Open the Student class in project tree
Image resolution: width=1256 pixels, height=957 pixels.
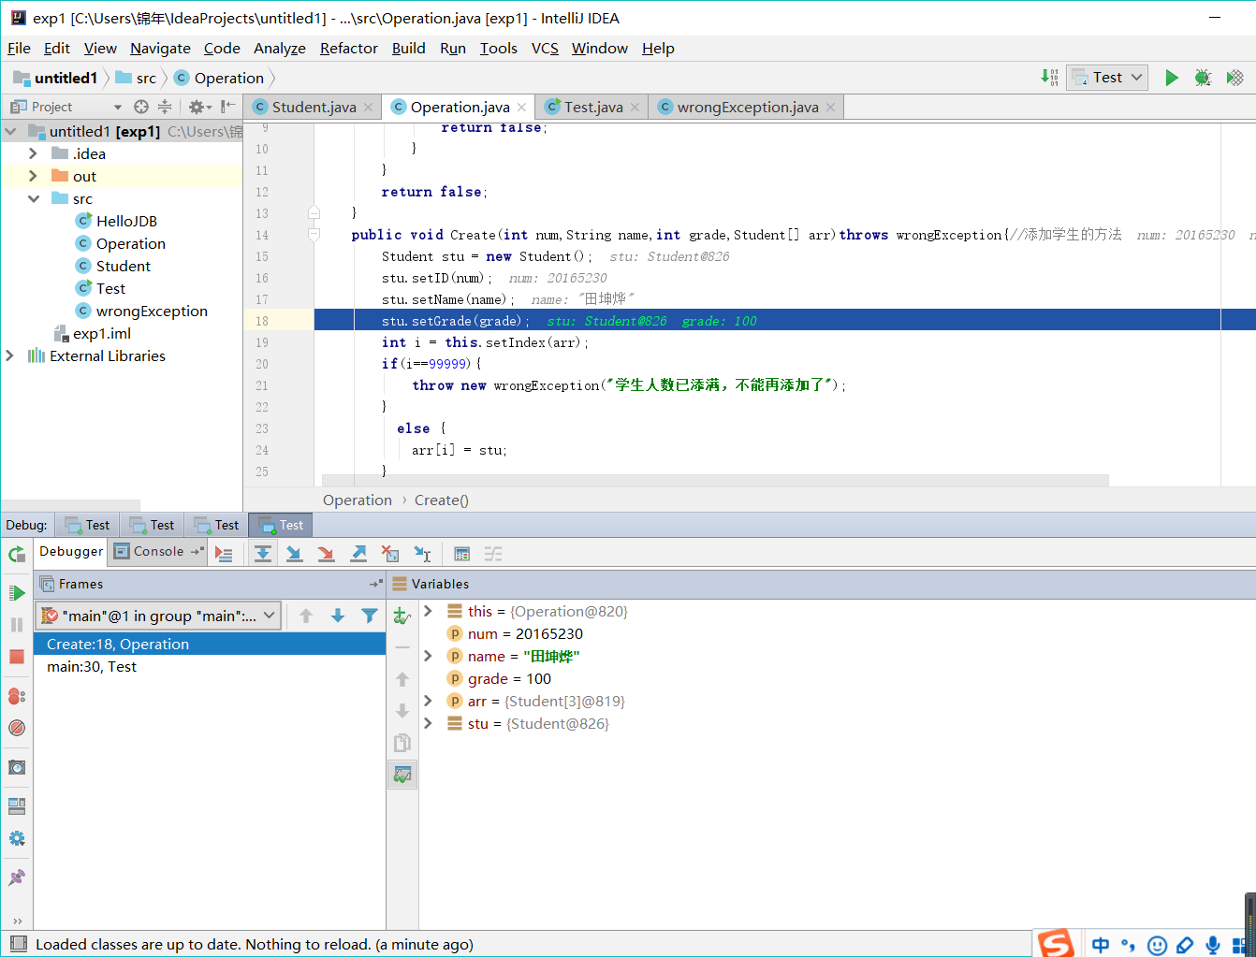click(123, 267)
